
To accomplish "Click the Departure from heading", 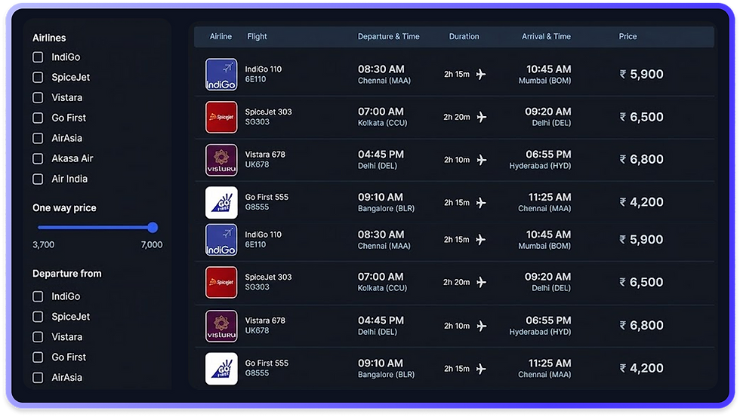I will [x=67, y=274].
